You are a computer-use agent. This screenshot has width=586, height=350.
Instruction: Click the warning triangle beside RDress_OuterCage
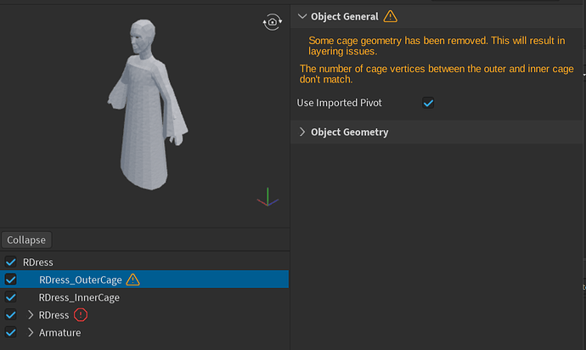(133, 279)
